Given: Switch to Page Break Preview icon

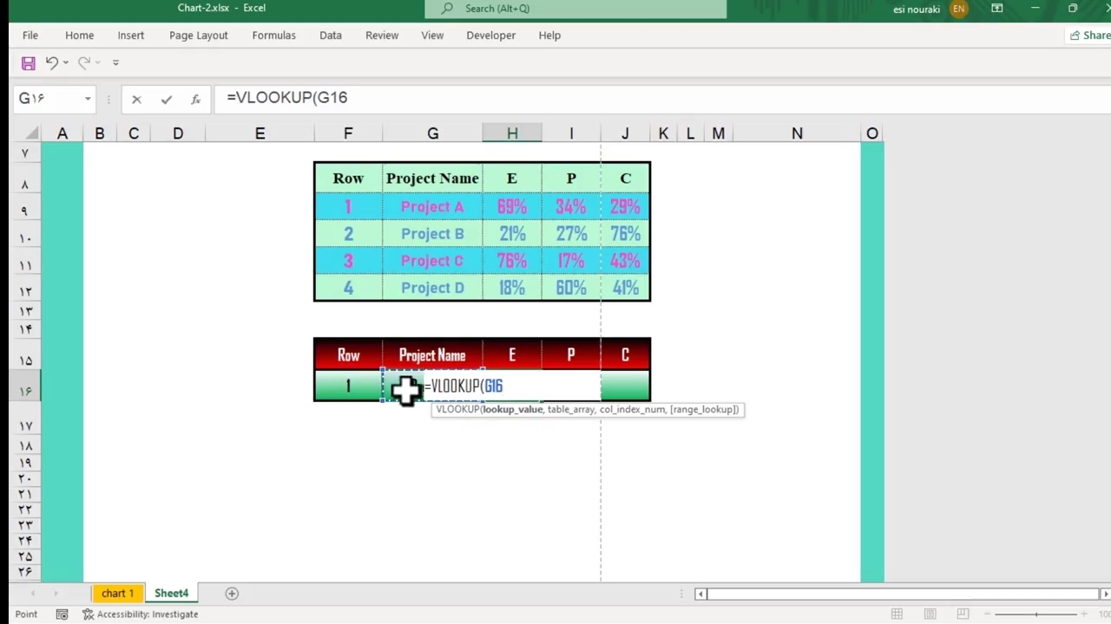Looking at the screenshot, I should click(963, 614).
